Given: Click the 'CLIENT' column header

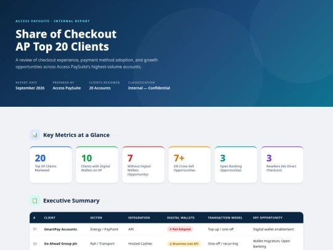Looking at the screenshot, I should [x=50, y=218].
